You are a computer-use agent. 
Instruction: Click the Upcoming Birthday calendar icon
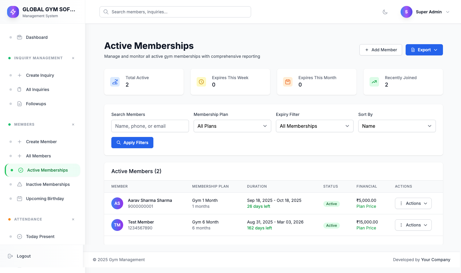click(19, 198)
